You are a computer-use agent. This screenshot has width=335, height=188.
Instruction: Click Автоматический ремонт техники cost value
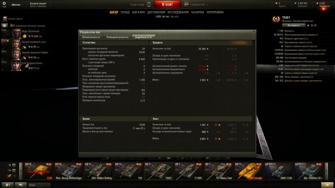(x=202, y=66)
